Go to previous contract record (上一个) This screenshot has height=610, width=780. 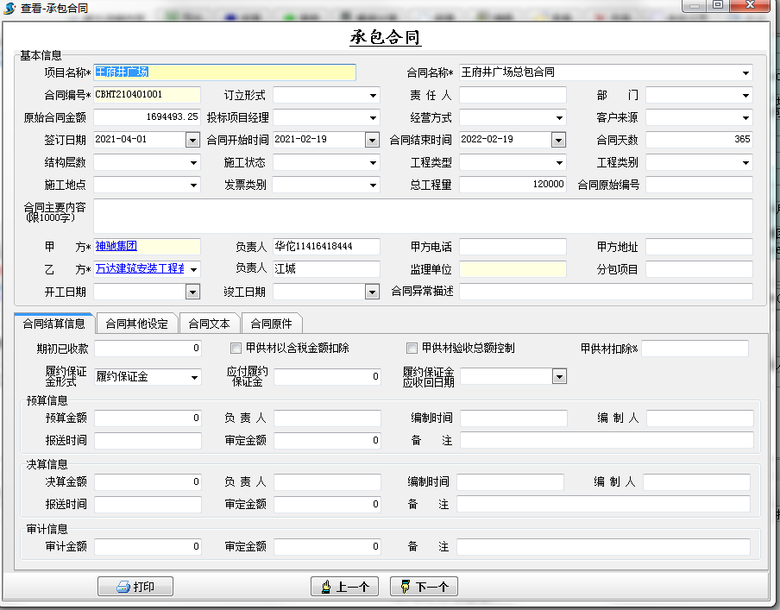click(344, 587)
